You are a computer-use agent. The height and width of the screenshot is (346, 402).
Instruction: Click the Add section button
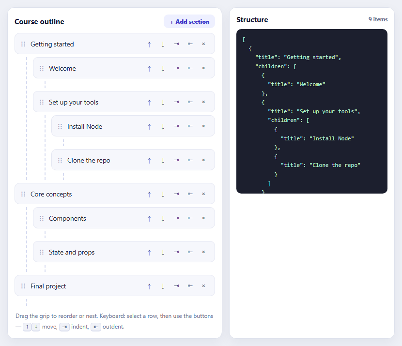189,21
